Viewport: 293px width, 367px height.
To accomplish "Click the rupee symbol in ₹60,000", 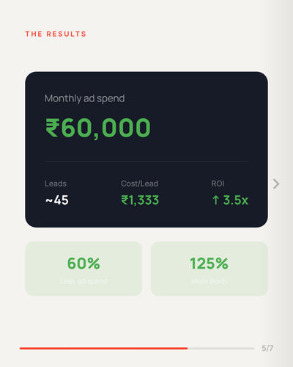I will (52, 128).
